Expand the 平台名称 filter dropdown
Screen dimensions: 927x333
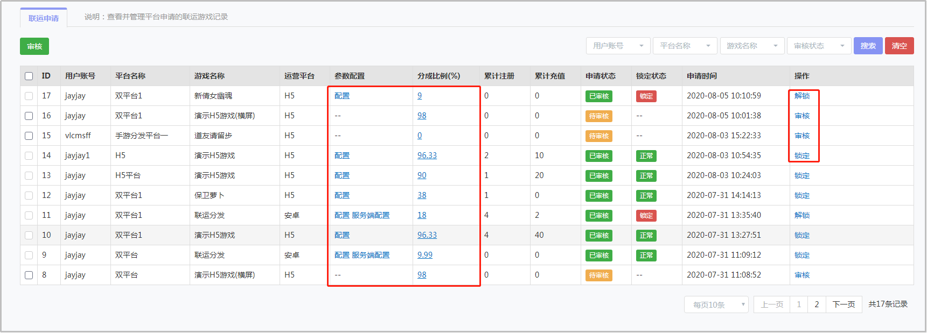point(685,46)
